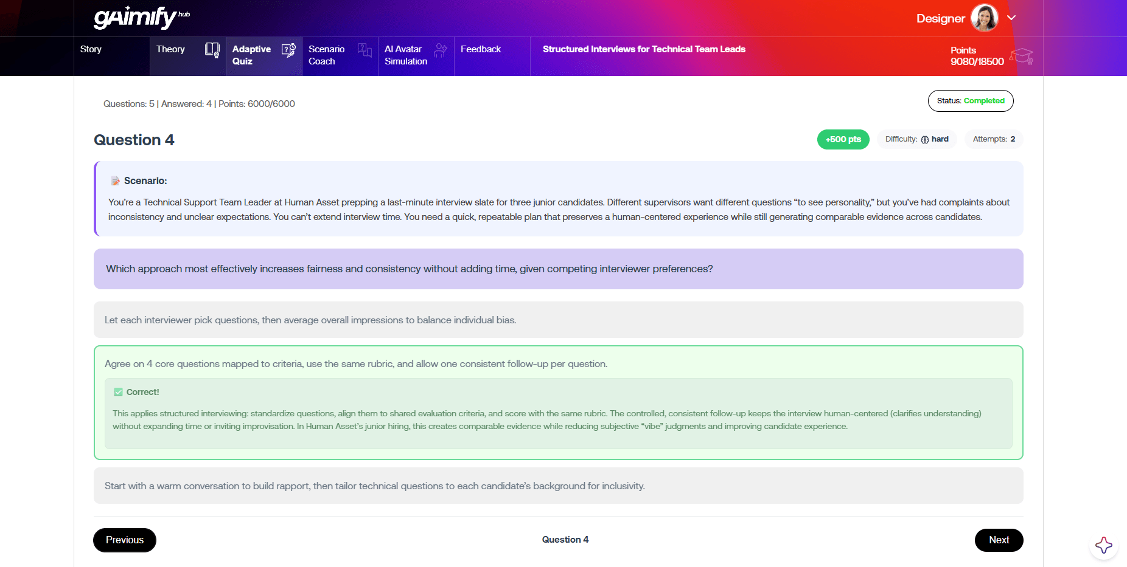Select the warm conversation rapport answer

[x=557, y=486]
